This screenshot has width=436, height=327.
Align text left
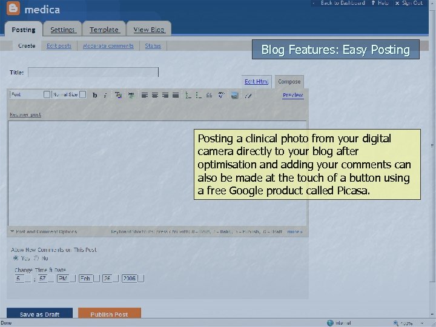(x=144, y=95)
